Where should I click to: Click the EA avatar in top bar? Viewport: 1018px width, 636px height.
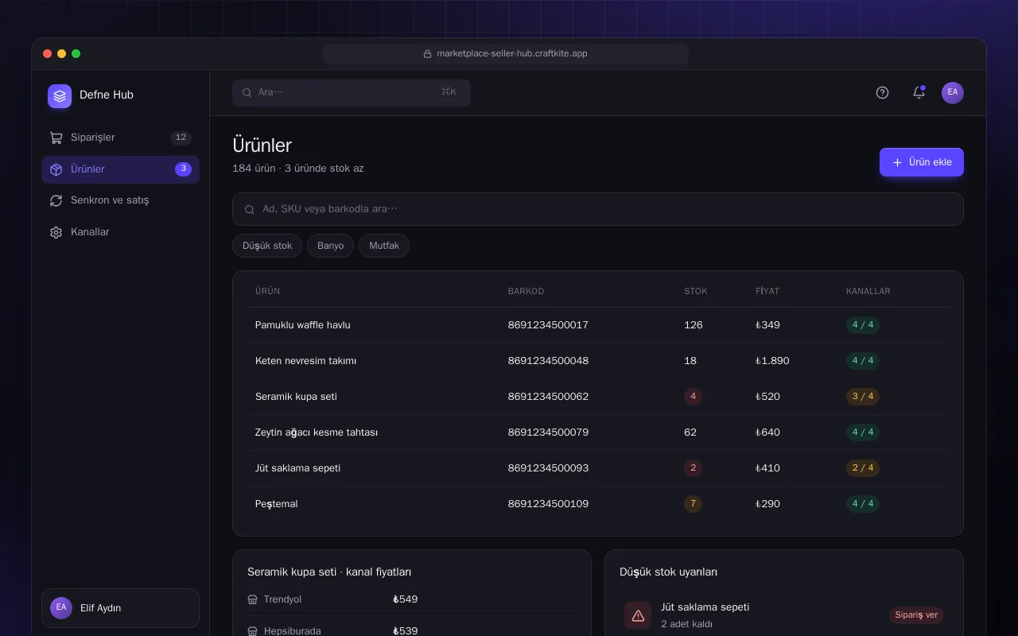pos(953,92)
